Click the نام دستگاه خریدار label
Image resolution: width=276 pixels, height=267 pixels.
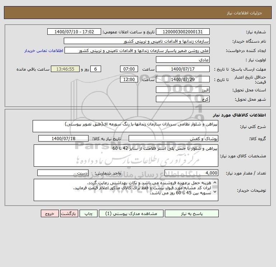pos(249,41)
